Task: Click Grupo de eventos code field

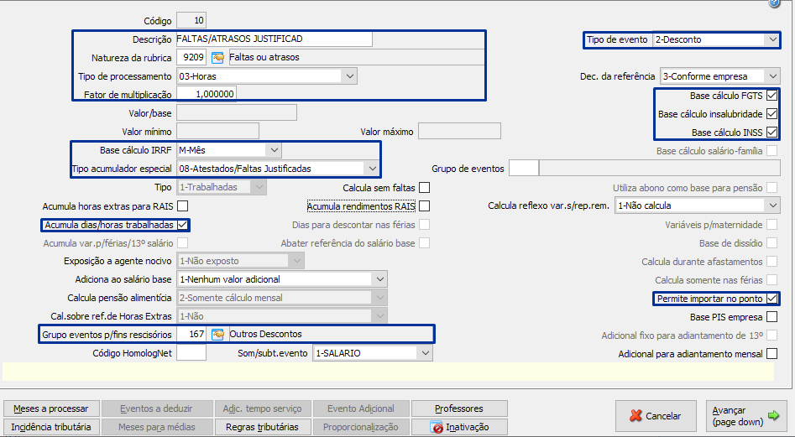Action: click(x=524, y=169)
